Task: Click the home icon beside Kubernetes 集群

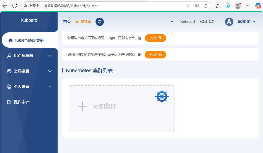Action: 11,40
